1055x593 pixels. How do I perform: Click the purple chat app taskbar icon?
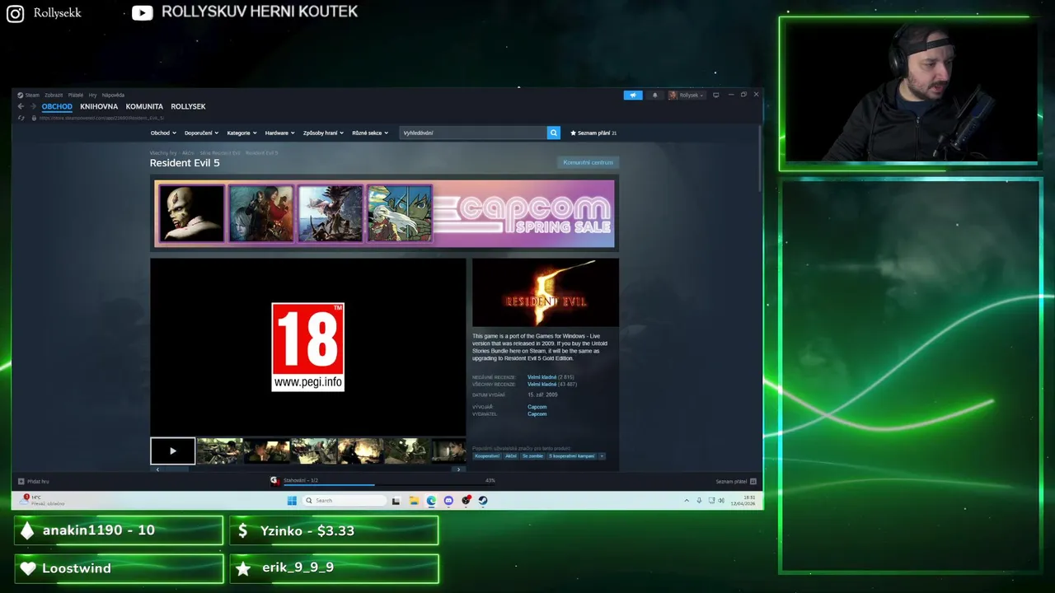coord(448,500)
